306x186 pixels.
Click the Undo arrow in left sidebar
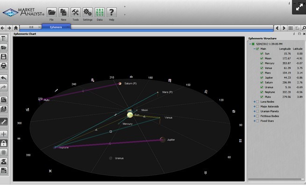click(x=4, y=78)
